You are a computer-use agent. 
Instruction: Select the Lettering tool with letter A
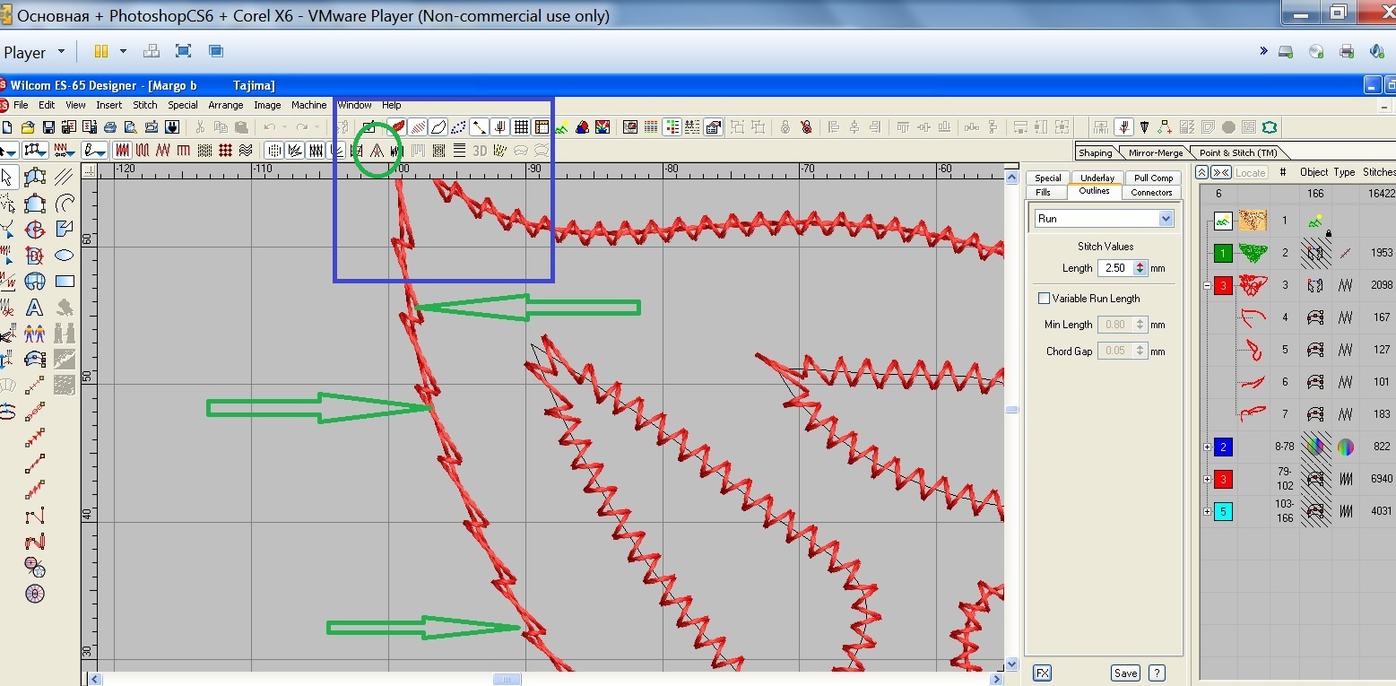point(35,308)
